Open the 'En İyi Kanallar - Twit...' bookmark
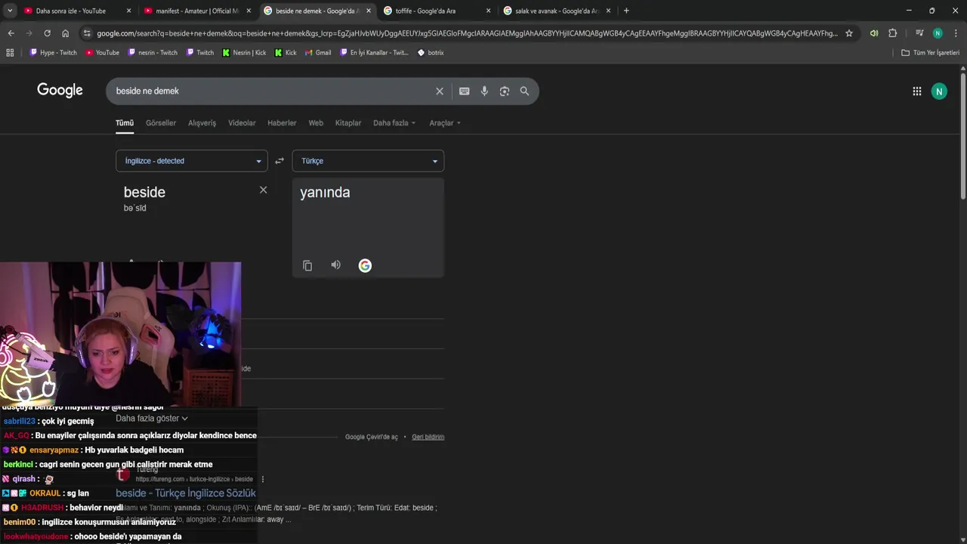The height and width of the screenshot is (544, 967). (x=374, y=53)
